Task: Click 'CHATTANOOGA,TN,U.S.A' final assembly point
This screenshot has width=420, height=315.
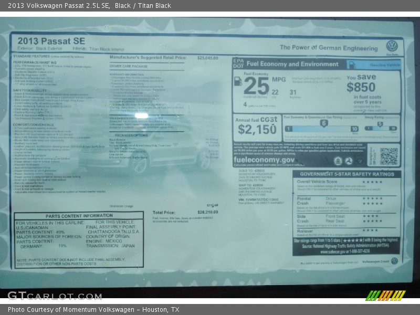Action: click(113, 232)
